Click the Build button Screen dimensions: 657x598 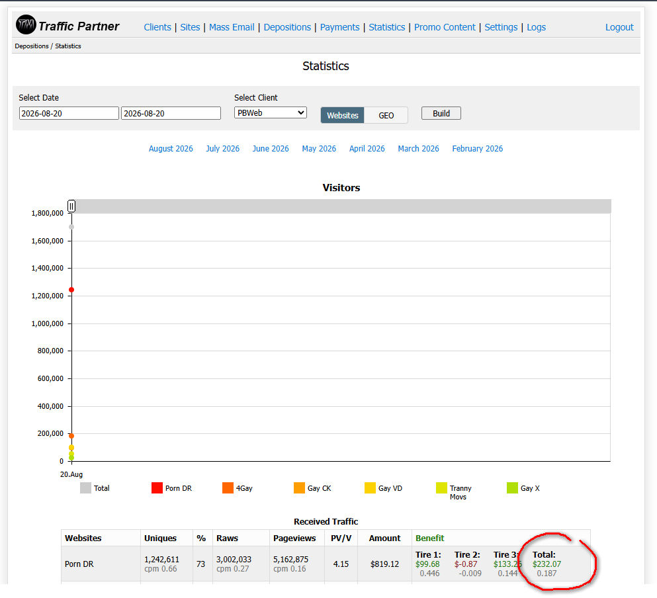point(441,113)
